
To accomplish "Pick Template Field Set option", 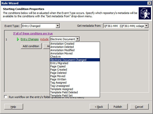I will point(62,96).
